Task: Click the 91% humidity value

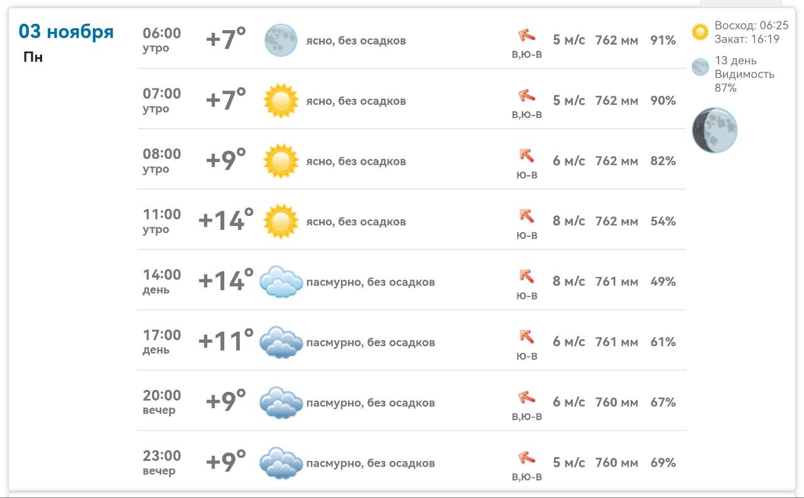Action: (x=663, y=40)
